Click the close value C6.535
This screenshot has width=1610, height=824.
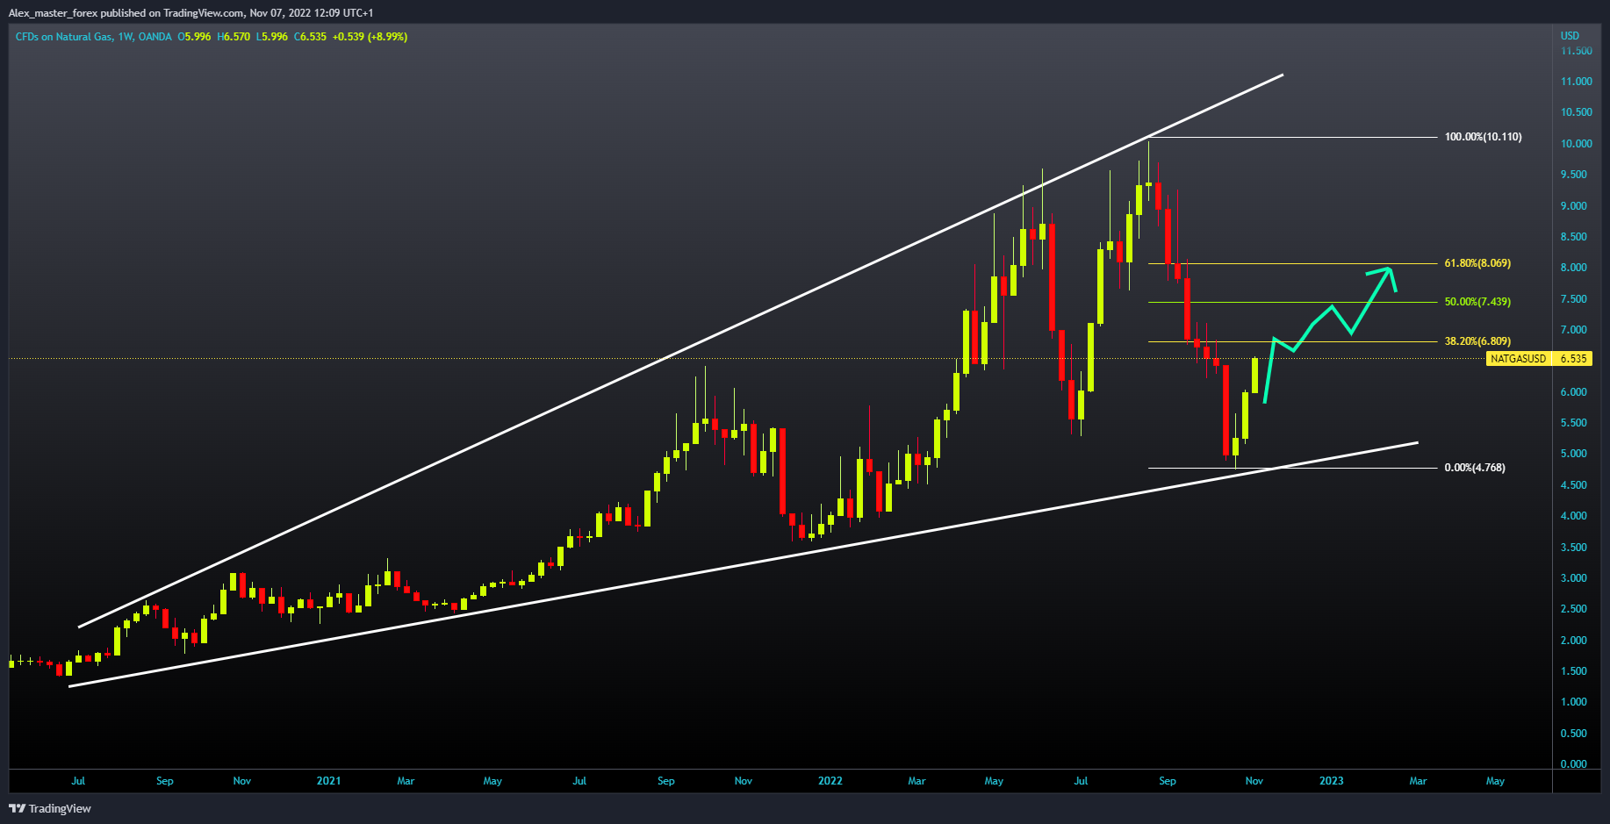click(x=310, y=37)
